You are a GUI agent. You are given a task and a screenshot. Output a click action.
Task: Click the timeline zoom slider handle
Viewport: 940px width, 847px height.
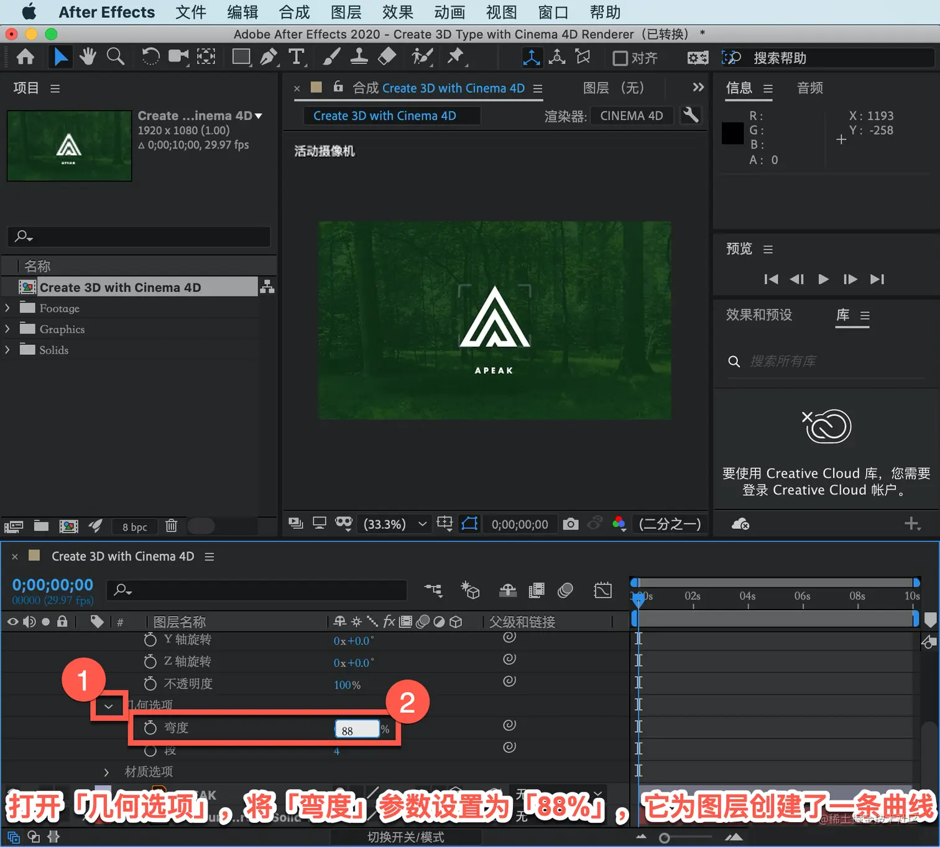coord(664,838)
